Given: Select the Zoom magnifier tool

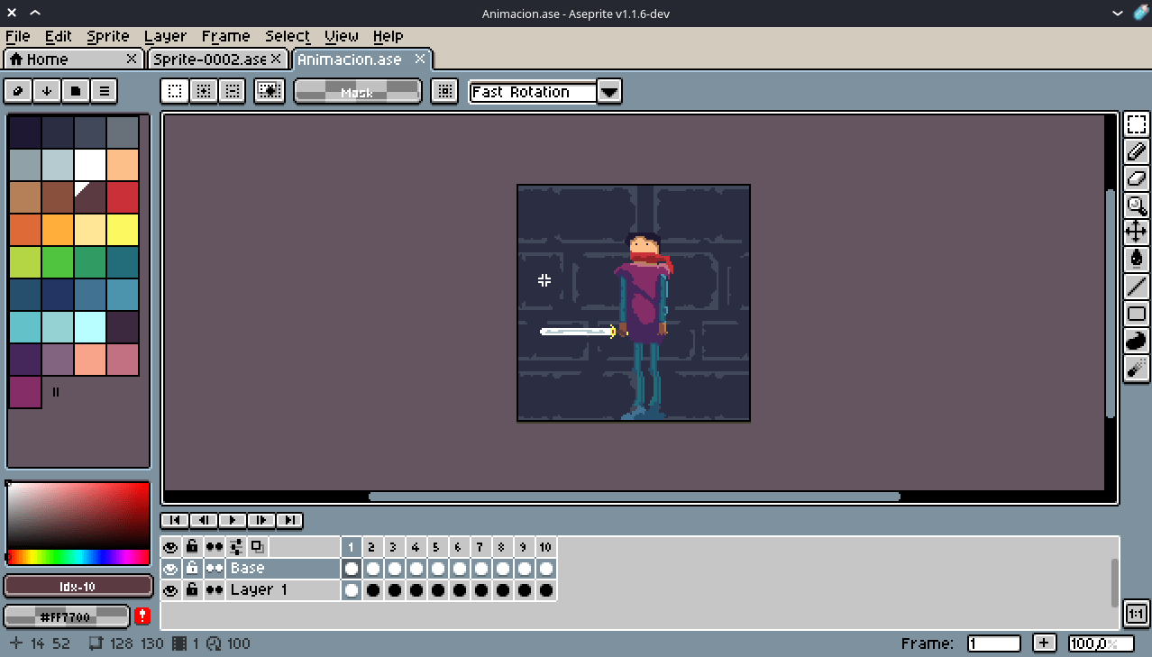Looking at the screenshot, I should point(1136,205).
